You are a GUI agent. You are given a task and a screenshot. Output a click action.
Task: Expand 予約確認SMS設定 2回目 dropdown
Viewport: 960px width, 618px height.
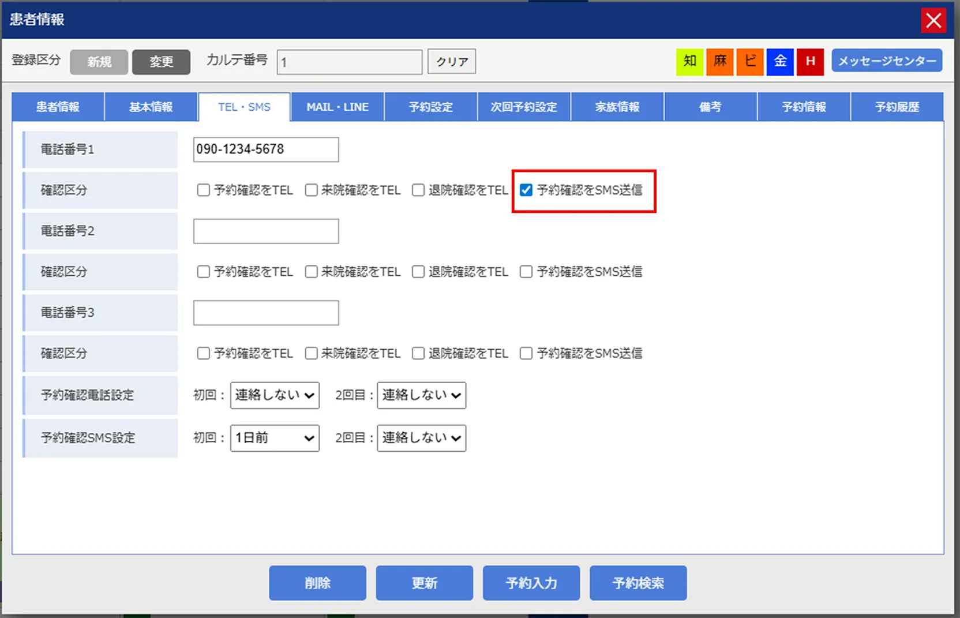tap(421, 438)
